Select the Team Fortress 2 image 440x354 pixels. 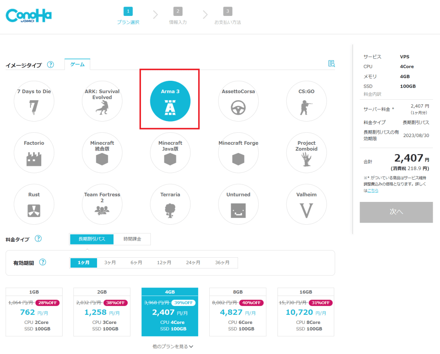tap(102, 204)
